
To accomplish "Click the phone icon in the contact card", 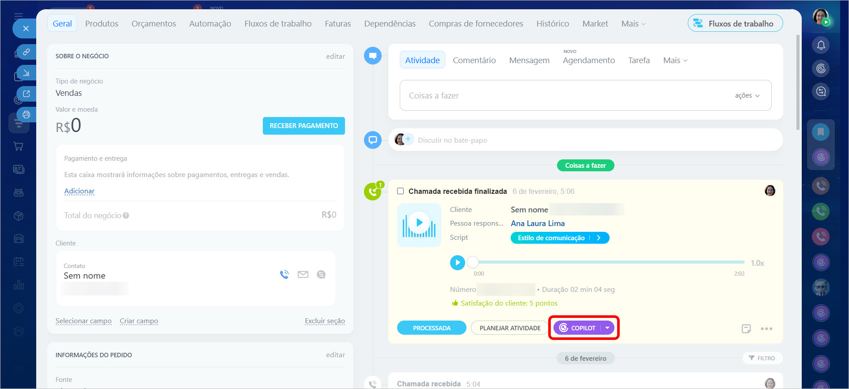I will click(284, 275).
